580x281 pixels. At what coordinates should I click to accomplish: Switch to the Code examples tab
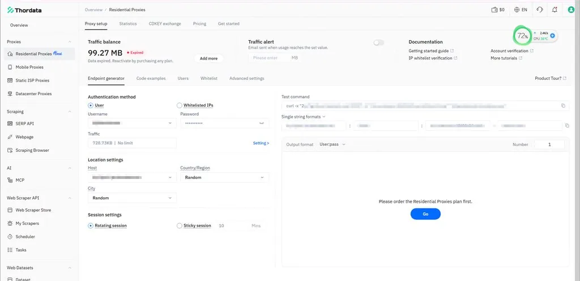151,78
